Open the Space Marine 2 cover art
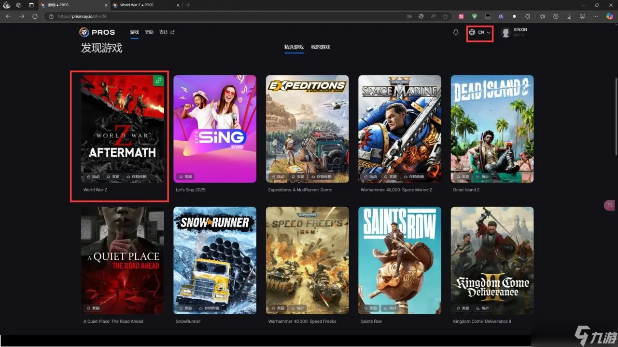 (x=400, y=129)
